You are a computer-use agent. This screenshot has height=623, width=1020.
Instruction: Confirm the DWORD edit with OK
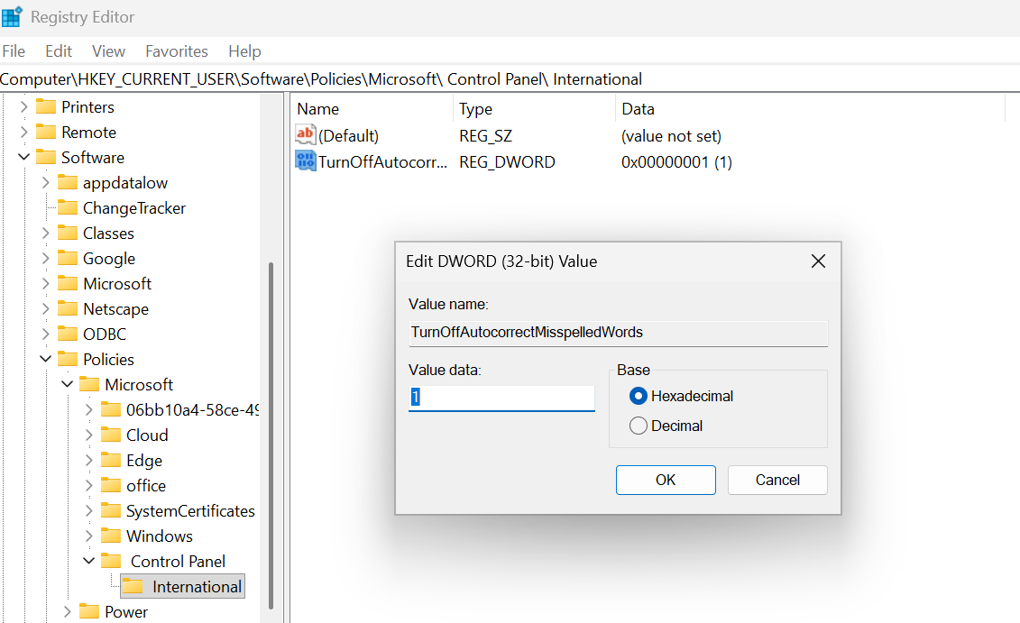click(666, 480)
